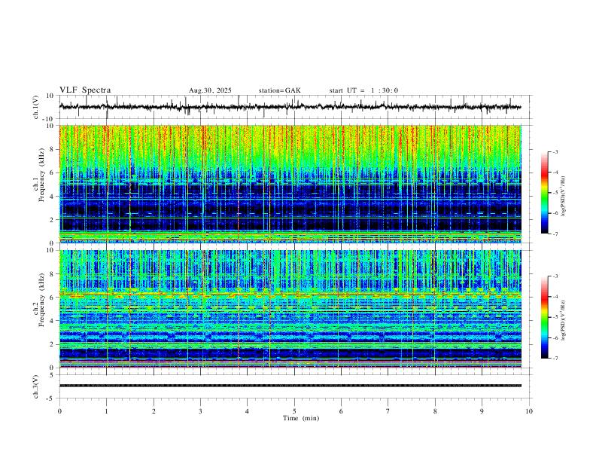Click the "8" kHz tick on ch.2 spectrogram
The width and height of the screenshot is (596, 461).
[53, 274]
